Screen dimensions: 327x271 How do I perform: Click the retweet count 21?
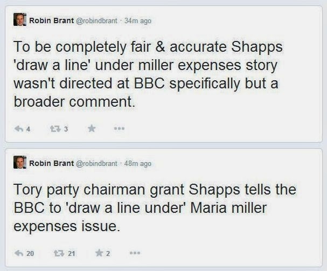click(72, 253)
